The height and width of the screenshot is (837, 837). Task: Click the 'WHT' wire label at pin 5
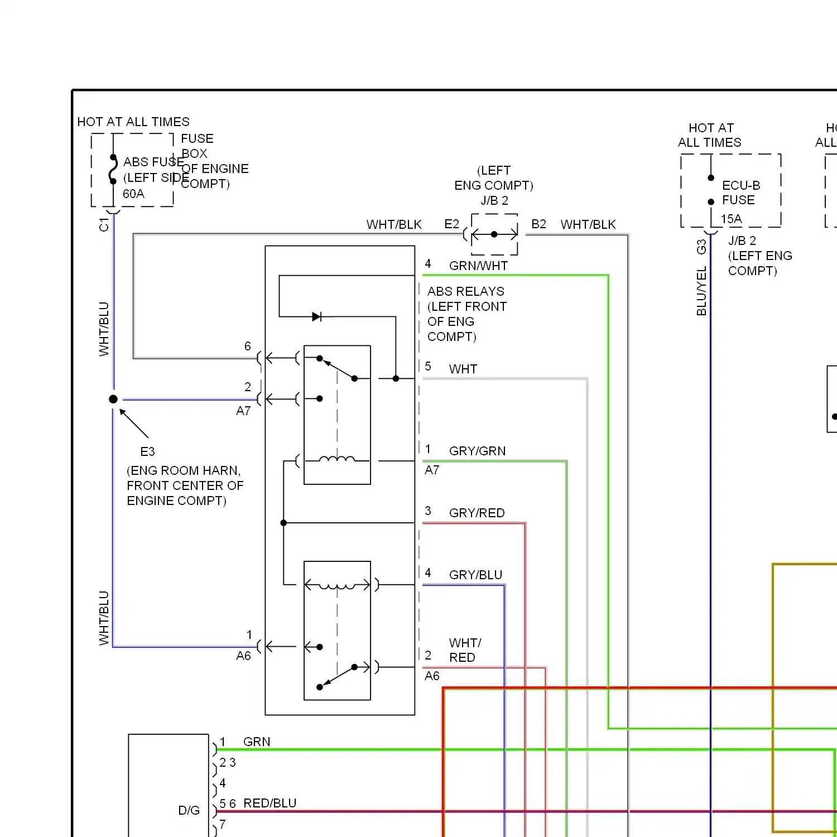(463, 369)
